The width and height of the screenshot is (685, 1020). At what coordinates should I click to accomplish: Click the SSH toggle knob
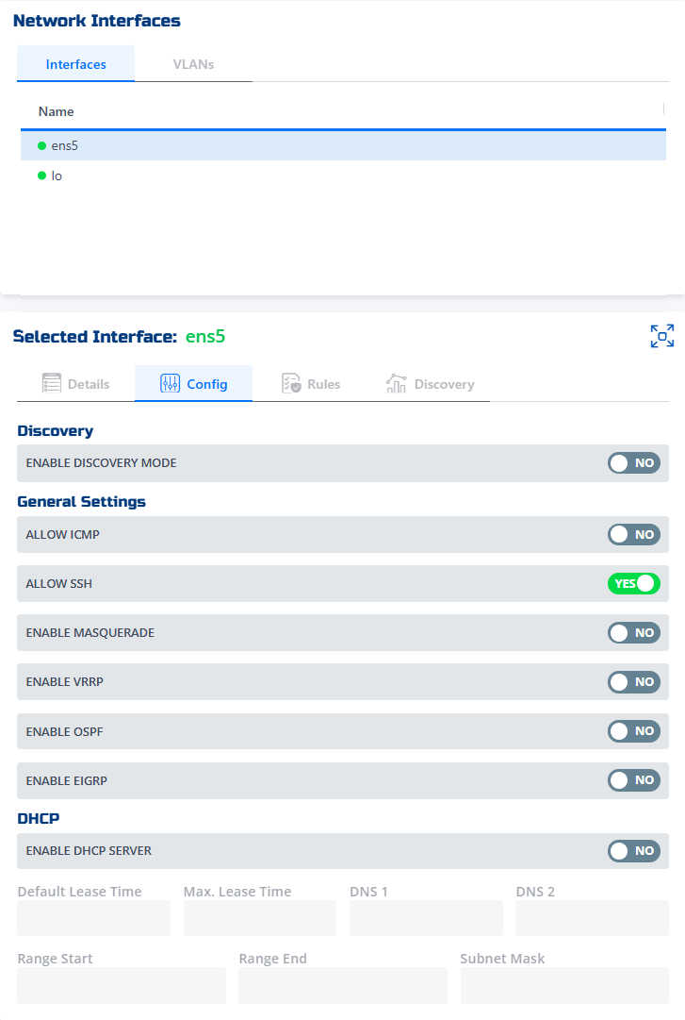pos(645,583)
